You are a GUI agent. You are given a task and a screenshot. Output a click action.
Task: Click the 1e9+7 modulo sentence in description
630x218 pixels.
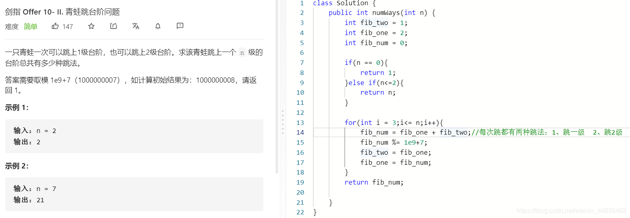(x=131, y=85)
